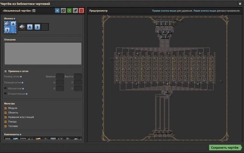Click in the Описание text area
Viewport: 244px width, 153px height.
click(43, 53)
